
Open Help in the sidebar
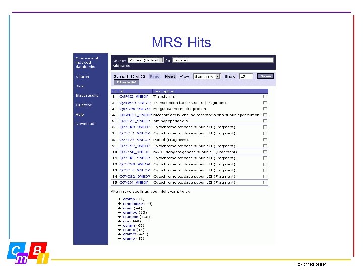click(x=80, y=114)
